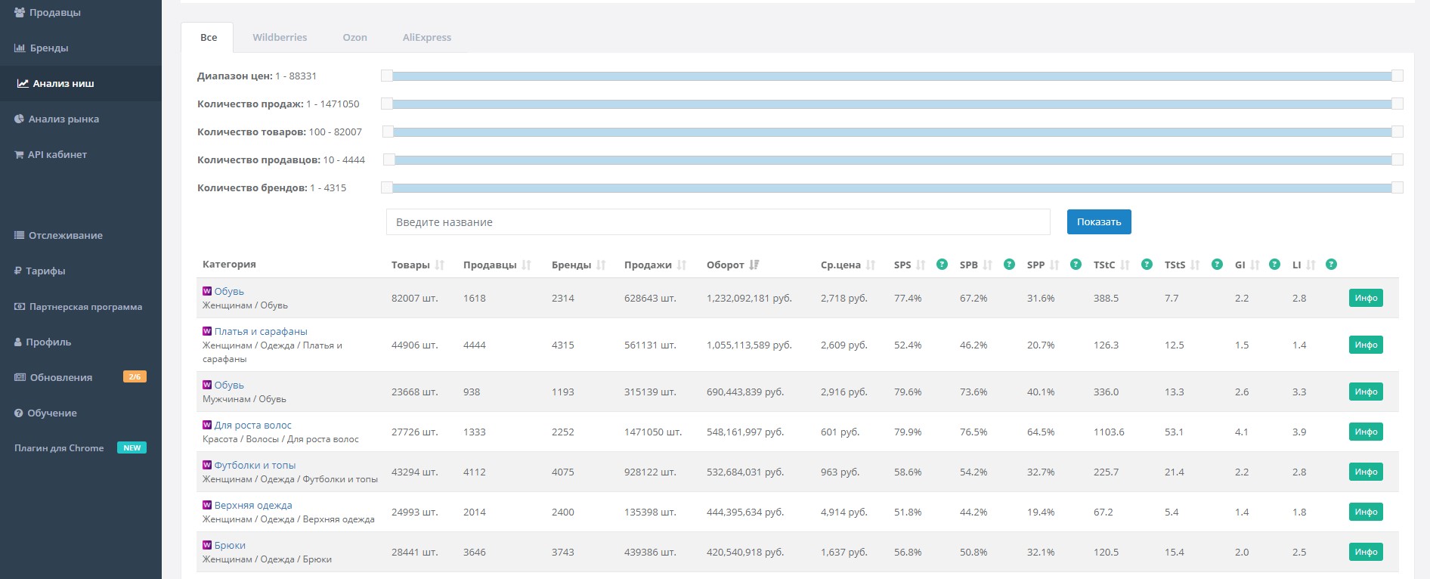Sort table by Продавцы column arrows

(x=527, y=265)
